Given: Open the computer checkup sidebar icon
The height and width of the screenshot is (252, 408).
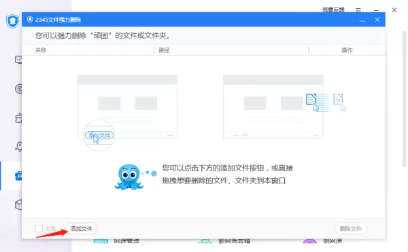Looking at the screenshot, I should coord(18,60).
